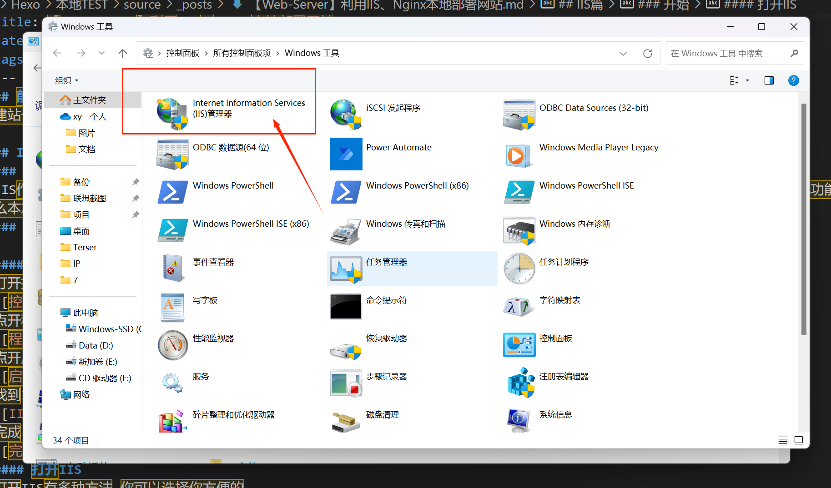Go up one folder level

coord(123,53)
